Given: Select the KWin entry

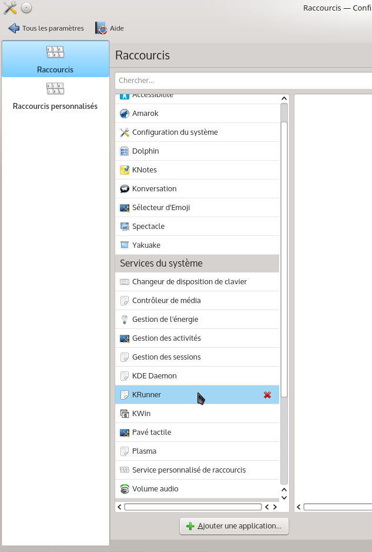Looking at the screenshot, I should (197, 414).
